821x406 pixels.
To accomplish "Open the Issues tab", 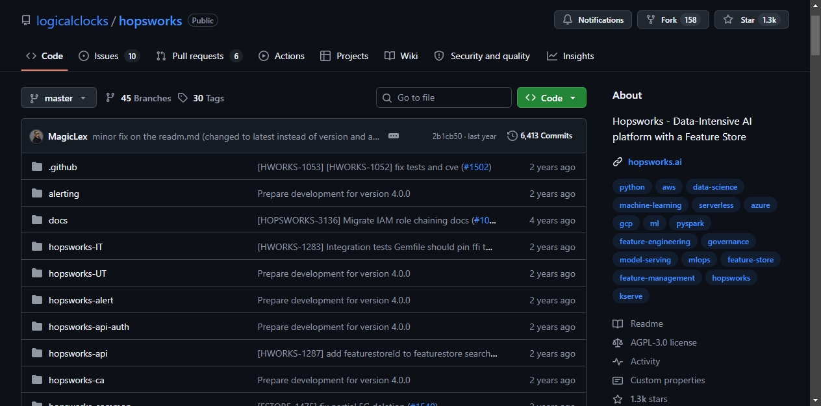I will click(x=108, y=56).
